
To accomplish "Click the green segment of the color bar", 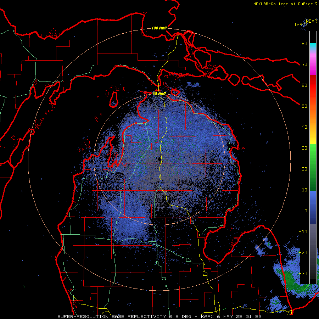I will tap(313, 167).
